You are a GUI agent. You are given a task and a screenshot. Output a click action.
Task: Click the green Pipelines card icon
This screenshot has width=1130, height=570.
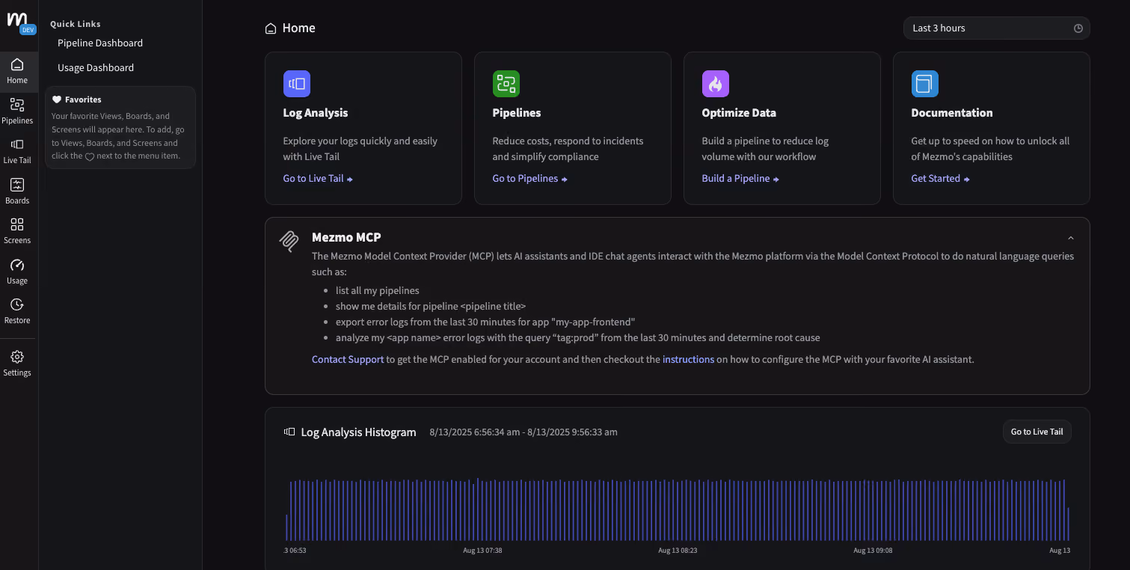506,84
